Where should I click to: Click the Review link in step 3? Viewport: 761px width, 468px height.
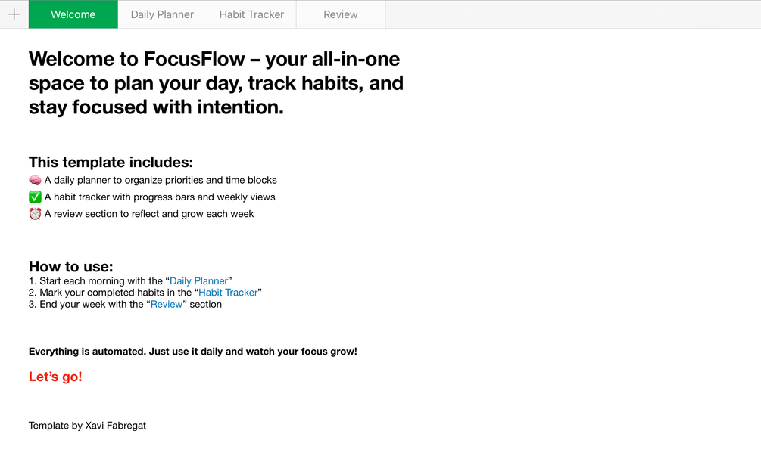(167, 304)
